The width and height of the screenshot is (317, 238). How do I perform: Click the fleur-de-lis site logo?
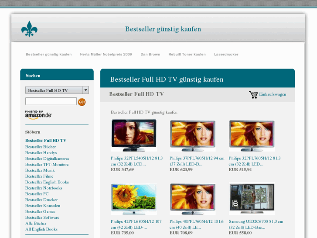pyautogui.click(x=29, y=29)
